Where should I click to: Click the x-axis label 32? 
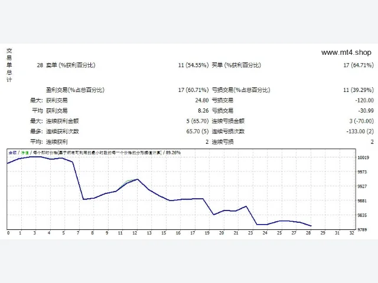coord(352,233)
